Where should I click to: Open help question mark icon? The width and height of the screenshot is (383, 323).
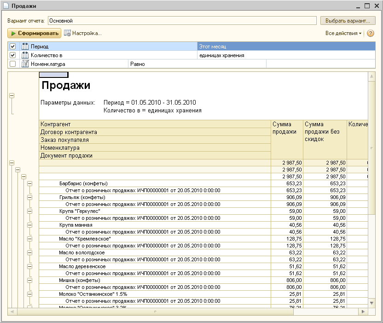click(370, 33)
